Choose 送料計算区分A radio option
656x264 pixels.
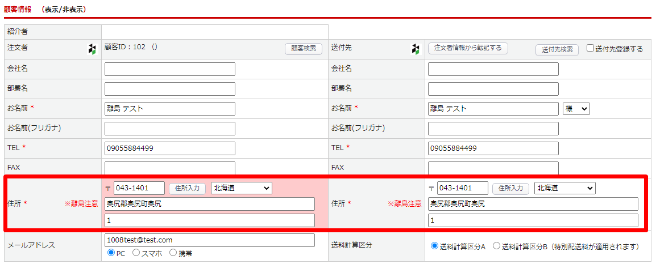tap(435, 246)
